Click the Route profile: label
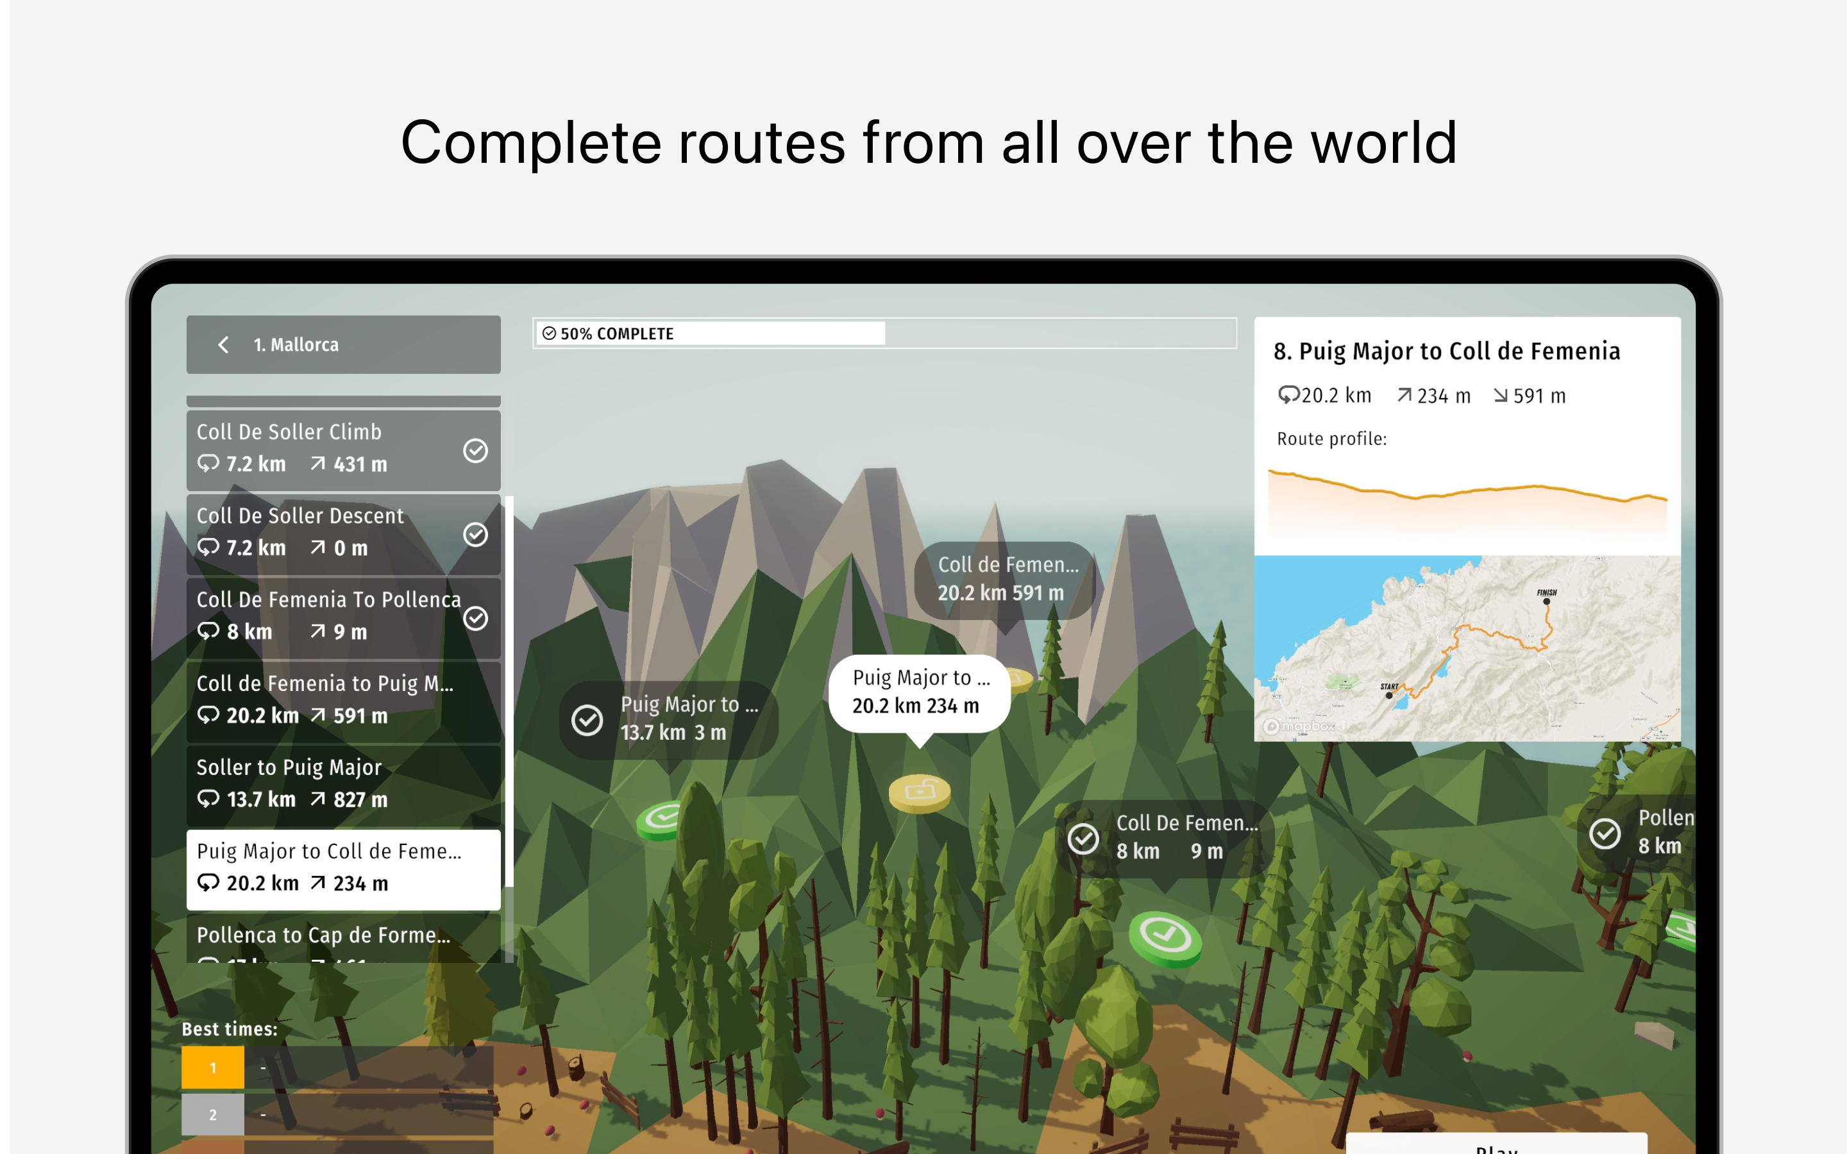Image resolution: width=1847 pixels, height=1154 pixels. click(1332, 439)
